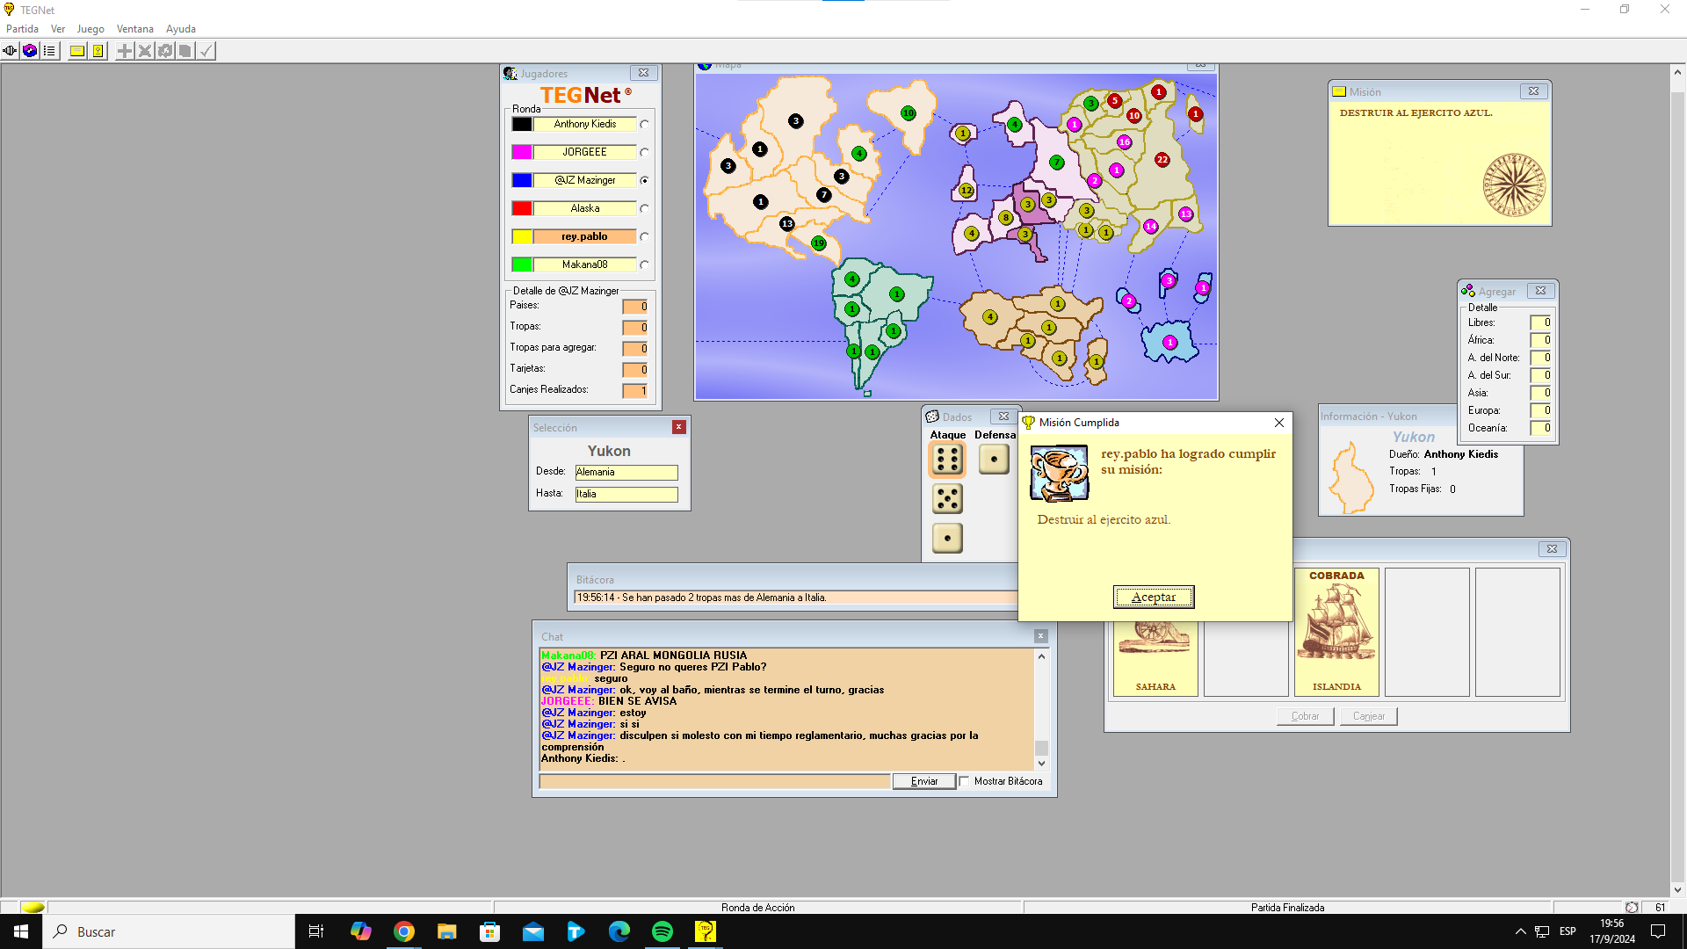Image resolution: width=1687 pixels, height=949 pixels.
Task: Select rey.pablo radio button
Action: pyautogui.click(x=645, y=236)
